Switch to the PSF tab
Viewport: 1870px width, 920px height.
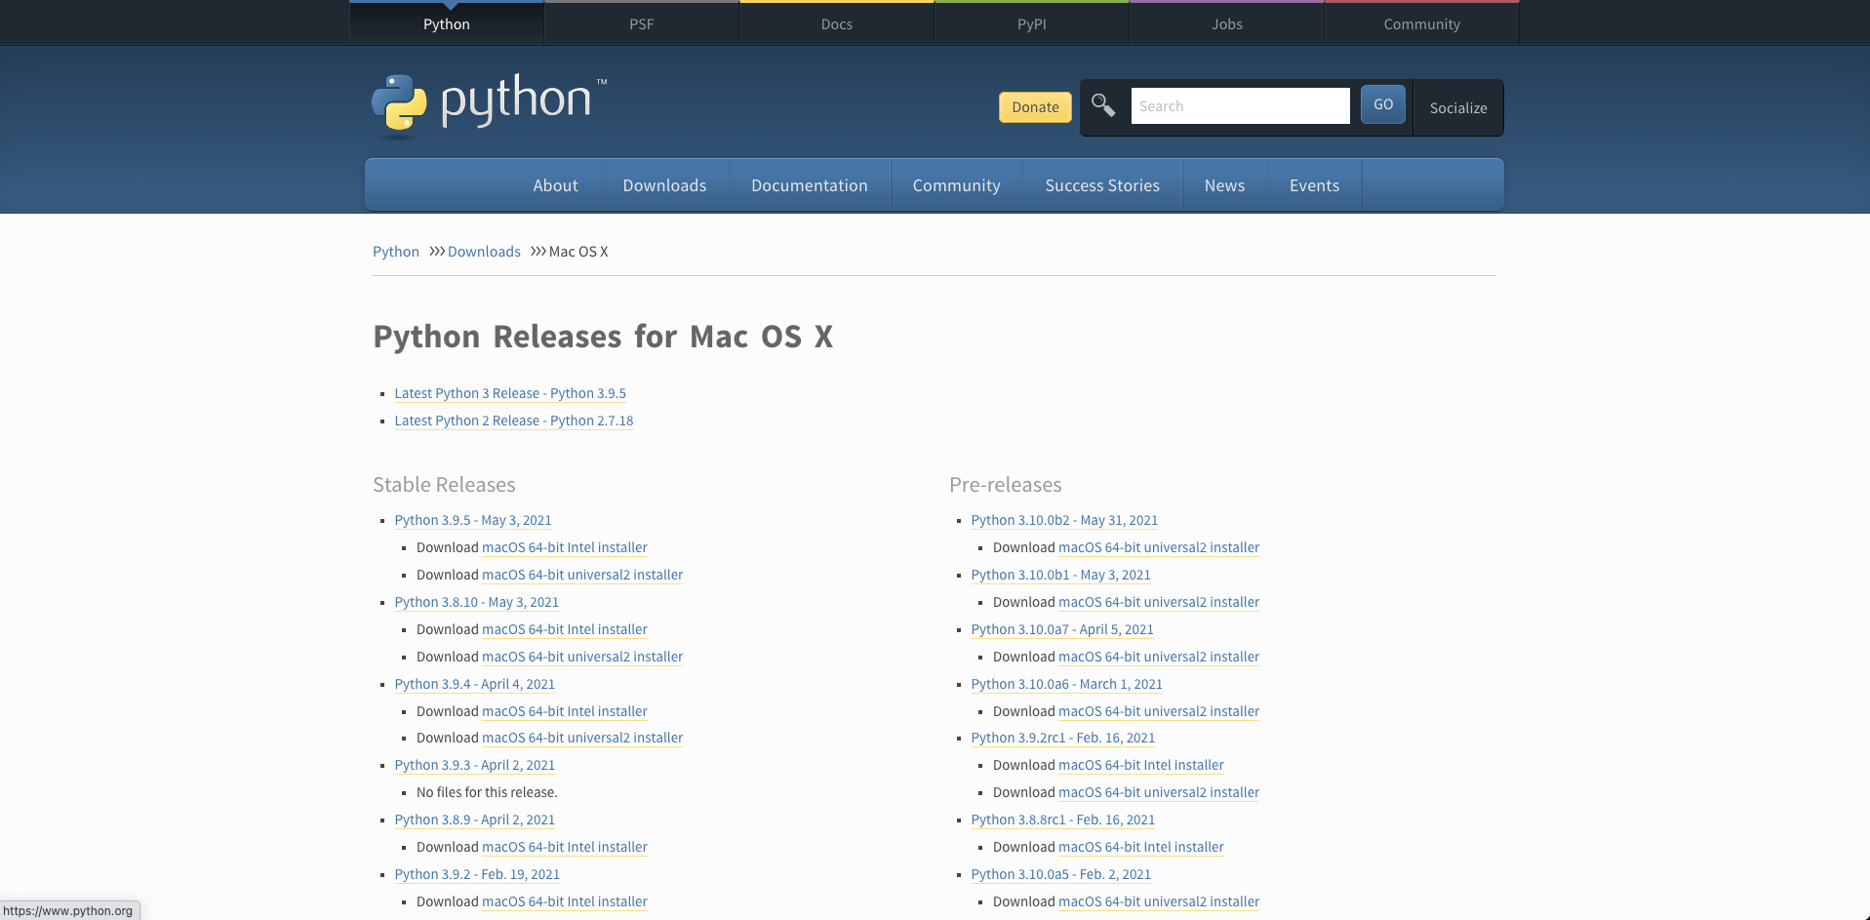click(x=641, y=23)
